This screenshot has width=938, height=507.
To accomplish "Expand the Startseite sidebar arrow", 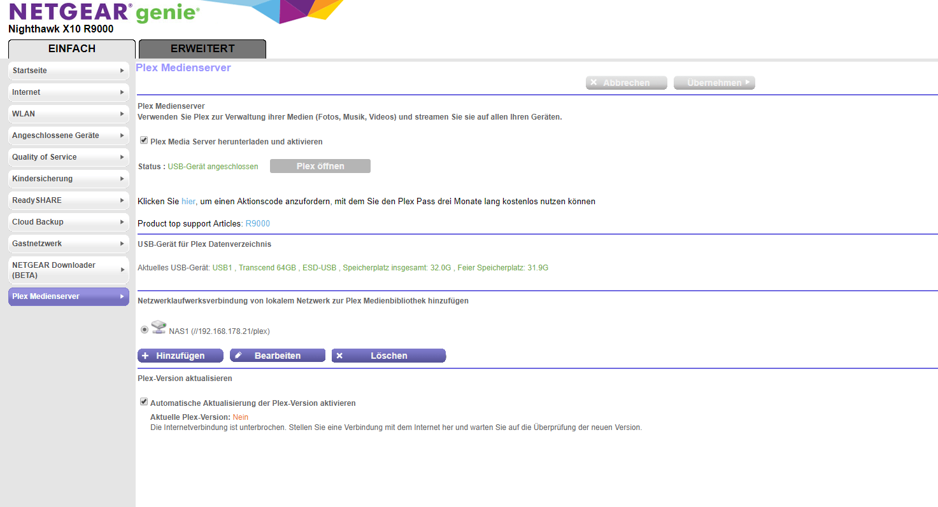I will click(x=122, y=71).
